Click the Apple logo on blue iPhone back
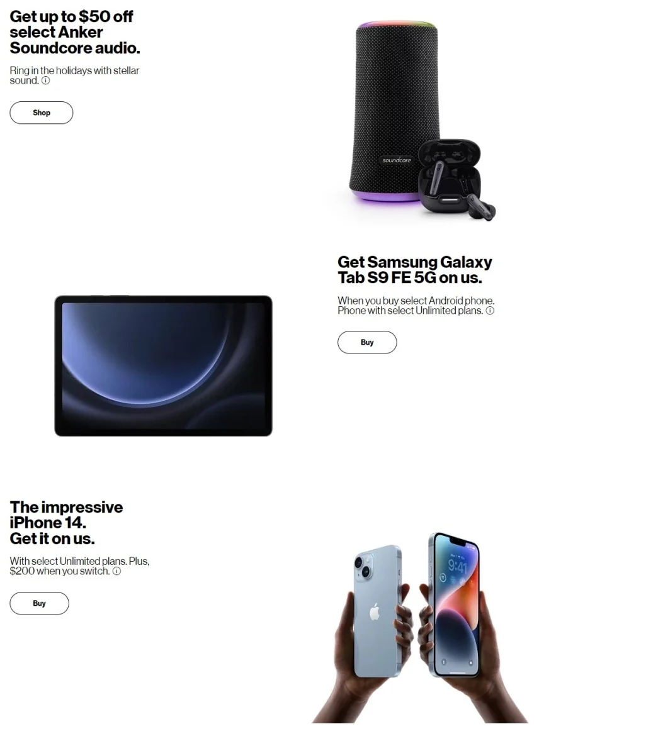This screenshot has width=646, height=729. point(375,612)
